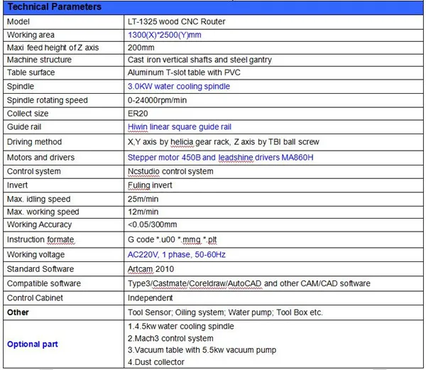This screenshot has height=370, width=426.
Task: Select the 'Motors and drivers' label
Action: [40, 158]
